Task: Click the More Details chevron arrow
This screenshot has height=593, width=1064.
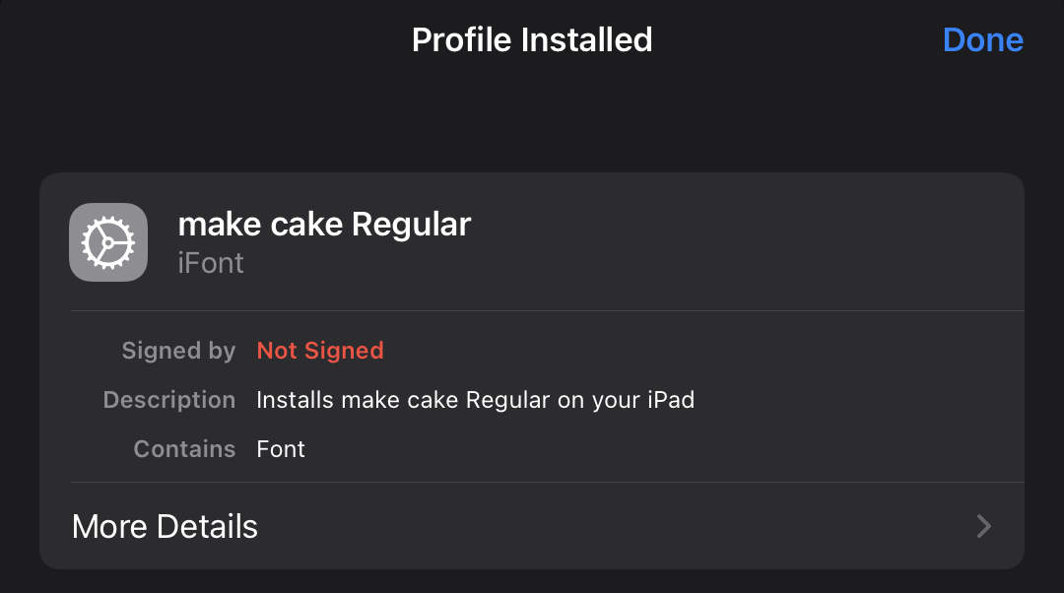Action: (983, 526)
